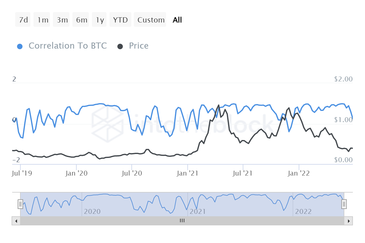Click the scrollbar thumb grip lines
Screen dimensions: 365x243
click(x=182, y=221)
